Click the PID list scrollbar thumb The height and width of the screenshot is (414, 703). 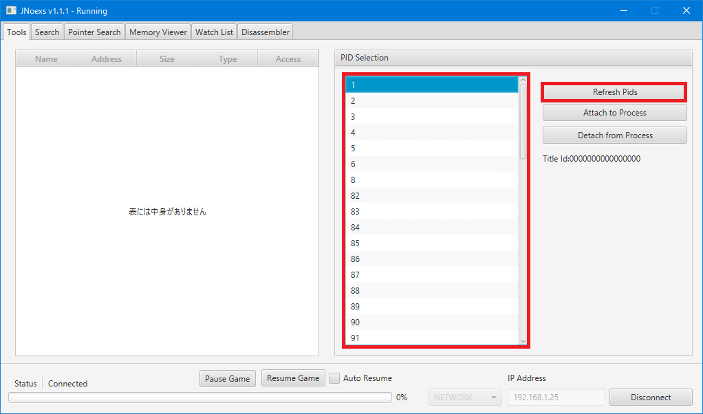click(x=523, y=122)
